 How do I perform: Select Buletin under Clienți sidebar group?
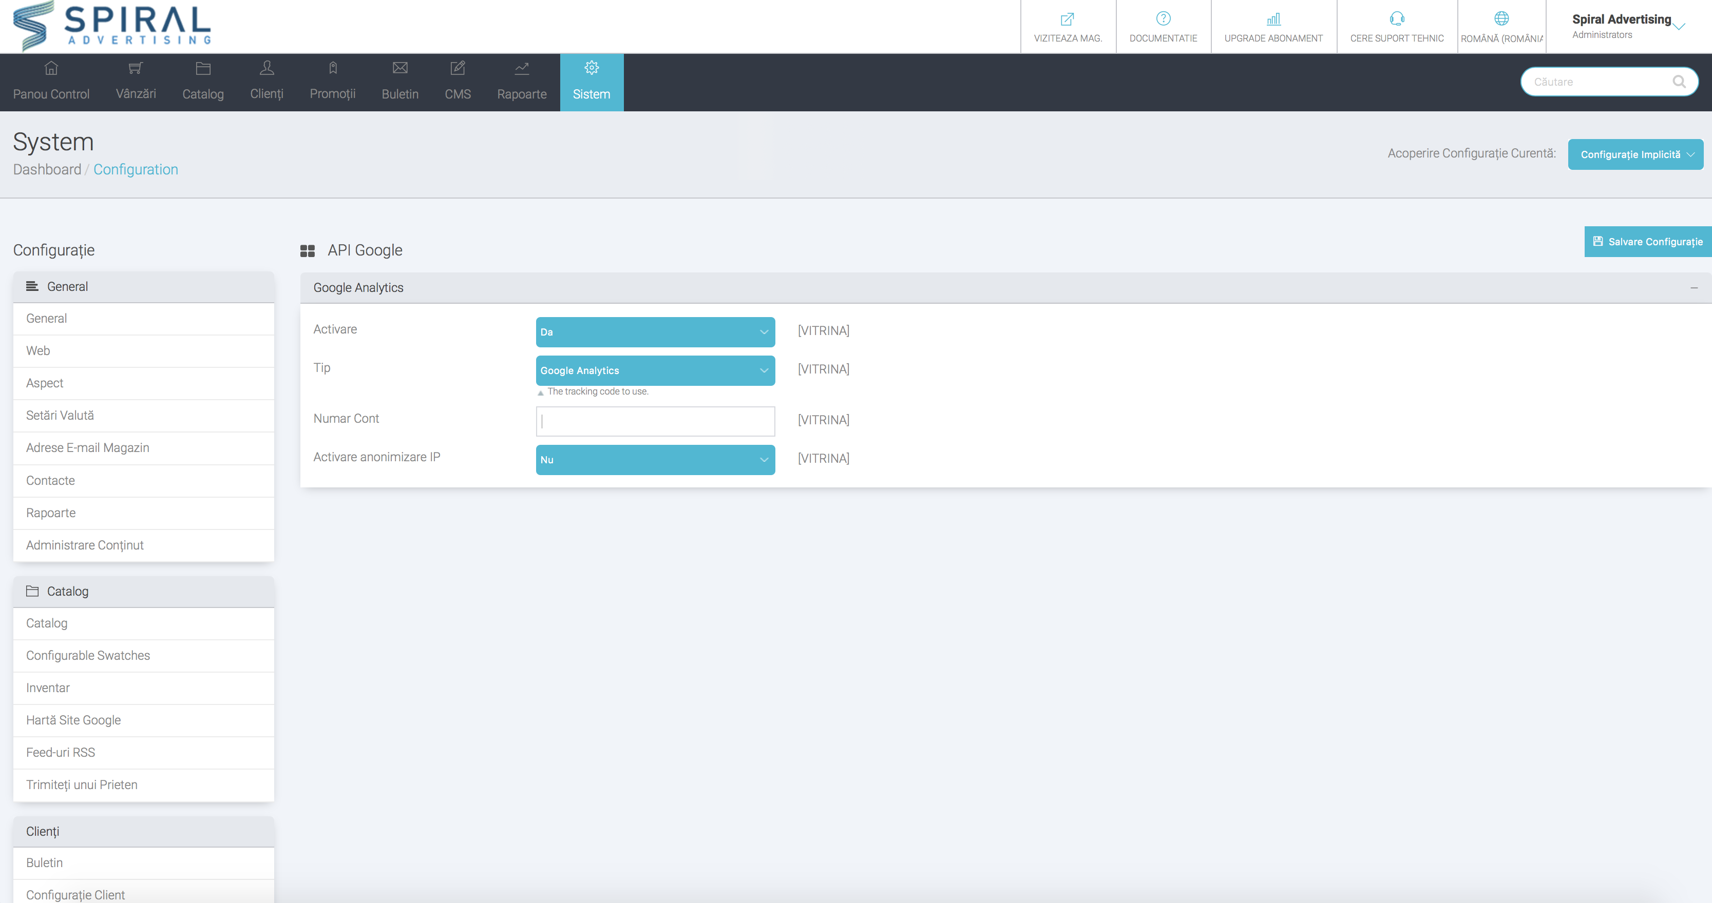144,863
